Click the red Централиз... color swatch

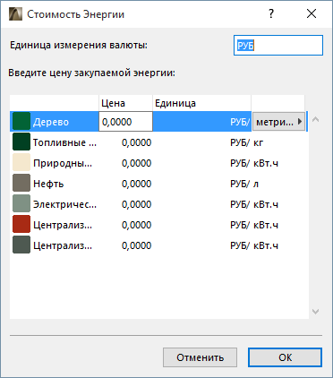[x=21, y=224]
